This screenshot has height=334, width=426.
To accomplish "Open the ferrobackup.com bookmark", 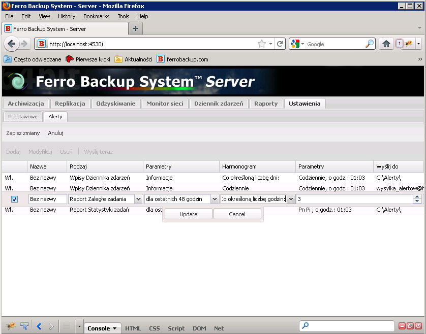I will (x=183, y=59).
